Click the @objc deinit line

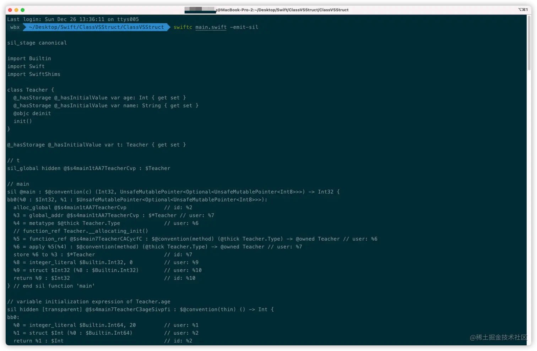click(32, 113)
